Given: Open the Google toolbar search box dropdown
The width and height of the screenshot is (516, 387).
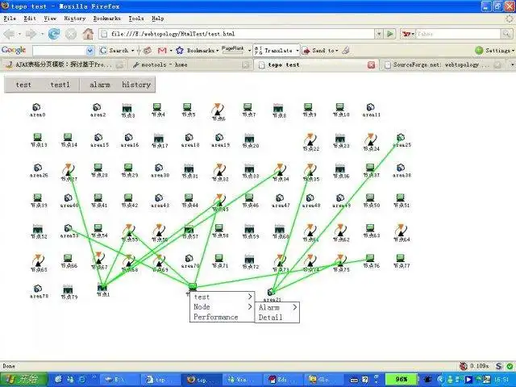Looking at the screenshot, I should (x=89, y=51).
